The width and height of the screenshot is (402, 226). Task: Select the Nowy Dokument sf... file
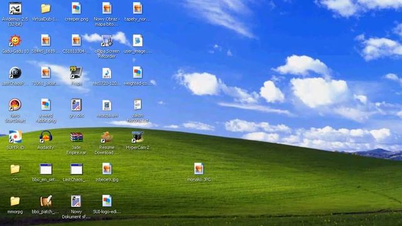click(76, 201)
